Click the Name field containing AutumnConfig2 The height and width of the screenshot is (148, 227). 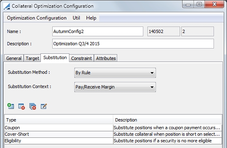point(98,31)
